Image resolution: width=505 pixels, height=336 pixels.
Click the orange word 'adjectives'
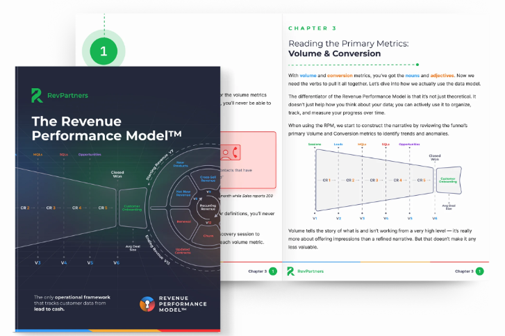pos(442,75)
